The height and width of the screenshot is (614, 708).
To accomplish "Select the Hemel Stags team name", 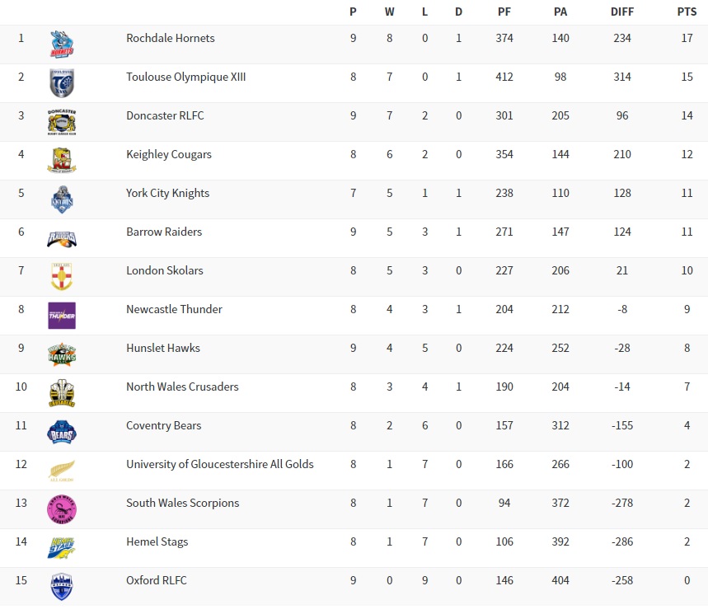I will click(x=157, y=541).
